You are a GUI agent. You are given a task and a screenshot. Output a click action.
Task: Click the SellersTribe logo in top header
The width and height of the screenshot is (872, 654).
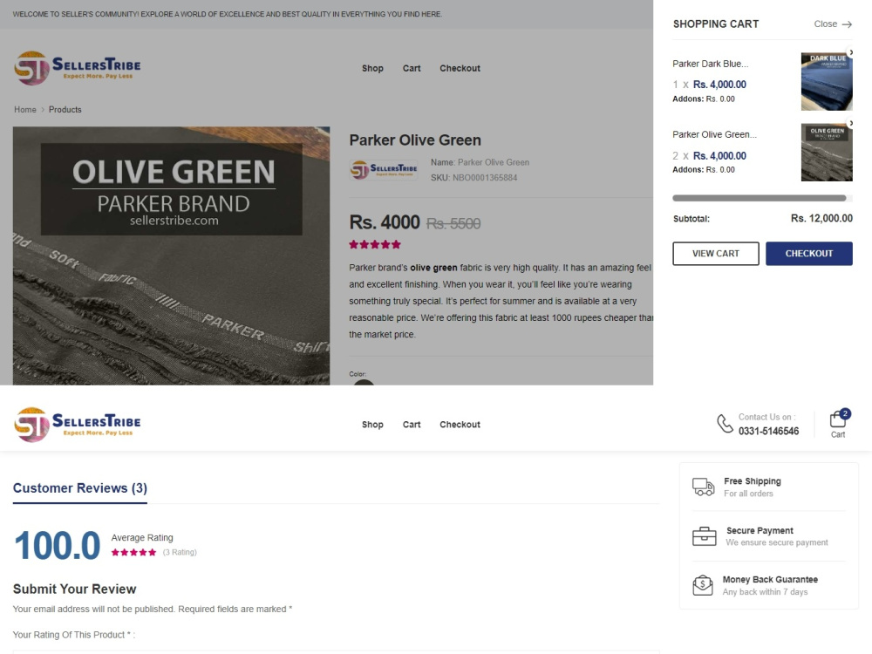[78, 68]
